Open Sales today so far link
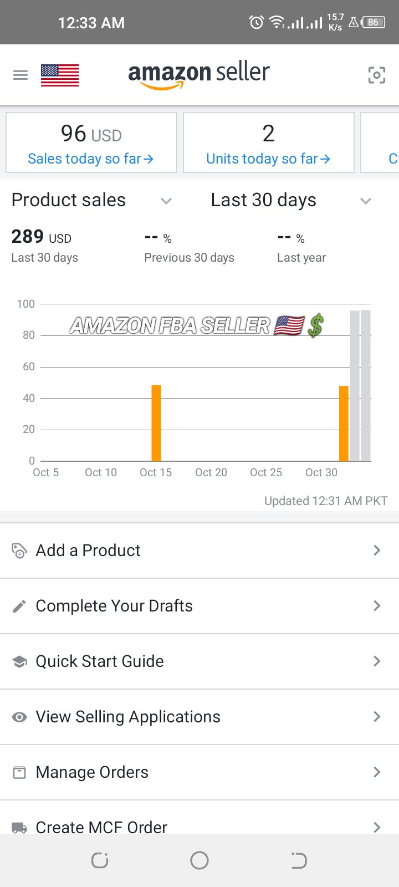399x887 pixels. (91, 159)
